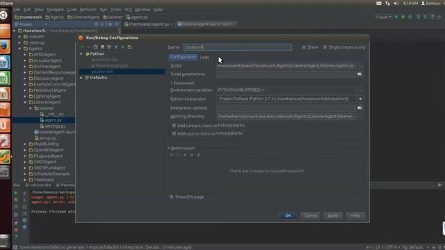The width and height of the screenshot is (445, 250).
Task: Switch to Logs tab in dialog
Action: pos(204,57)
